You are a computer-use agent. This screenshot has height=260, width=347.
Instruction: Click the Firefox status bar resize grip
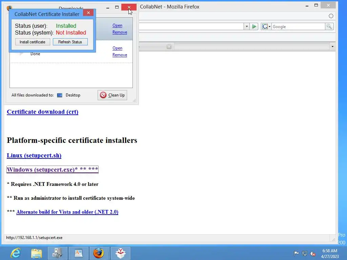tap(333, 239)
